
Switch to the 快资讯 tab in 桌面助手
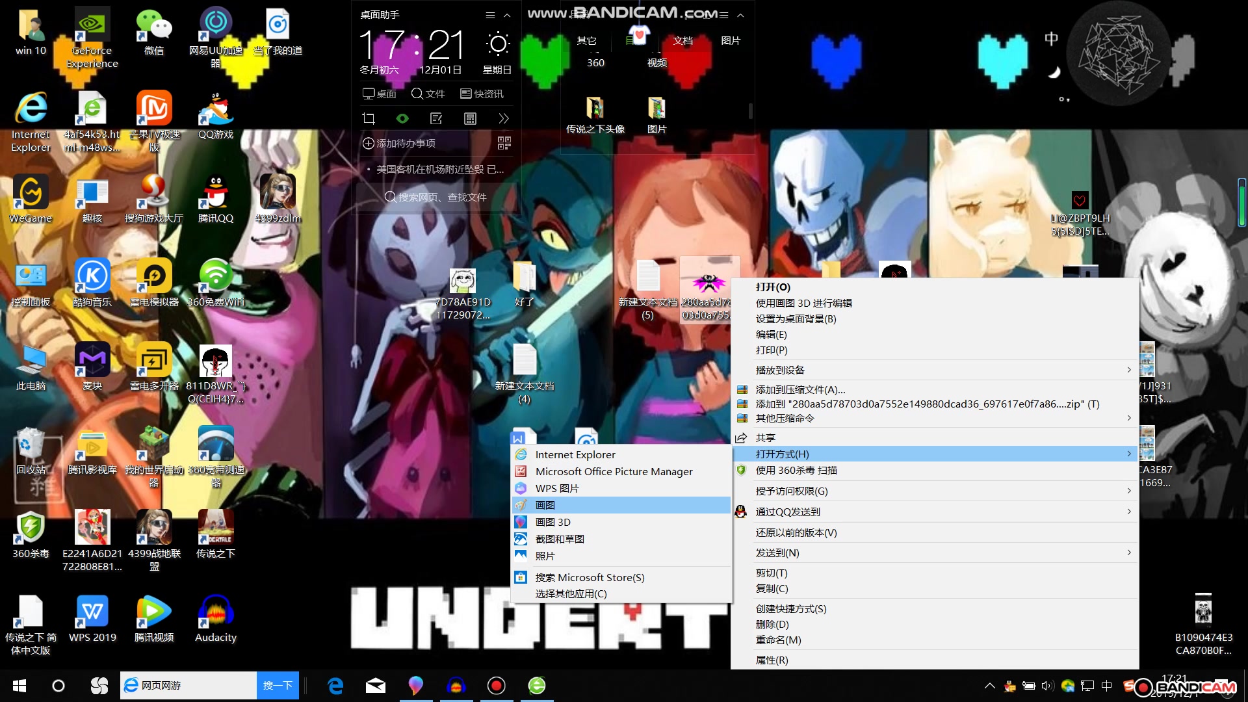point(482,94)
